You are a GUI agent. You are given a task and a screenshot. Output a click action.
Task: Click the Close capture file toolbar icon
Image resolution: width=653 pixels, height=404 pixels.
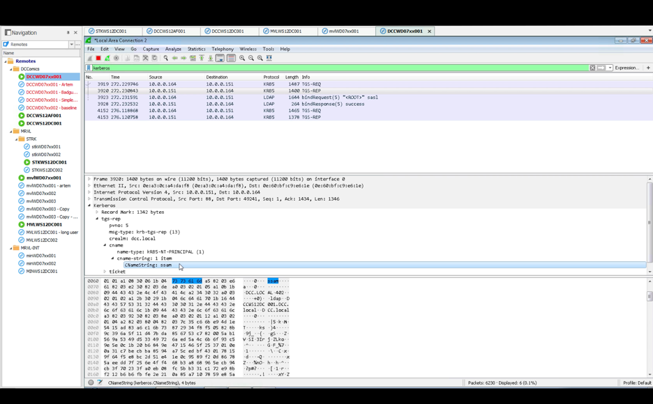(x=145, y=59)
